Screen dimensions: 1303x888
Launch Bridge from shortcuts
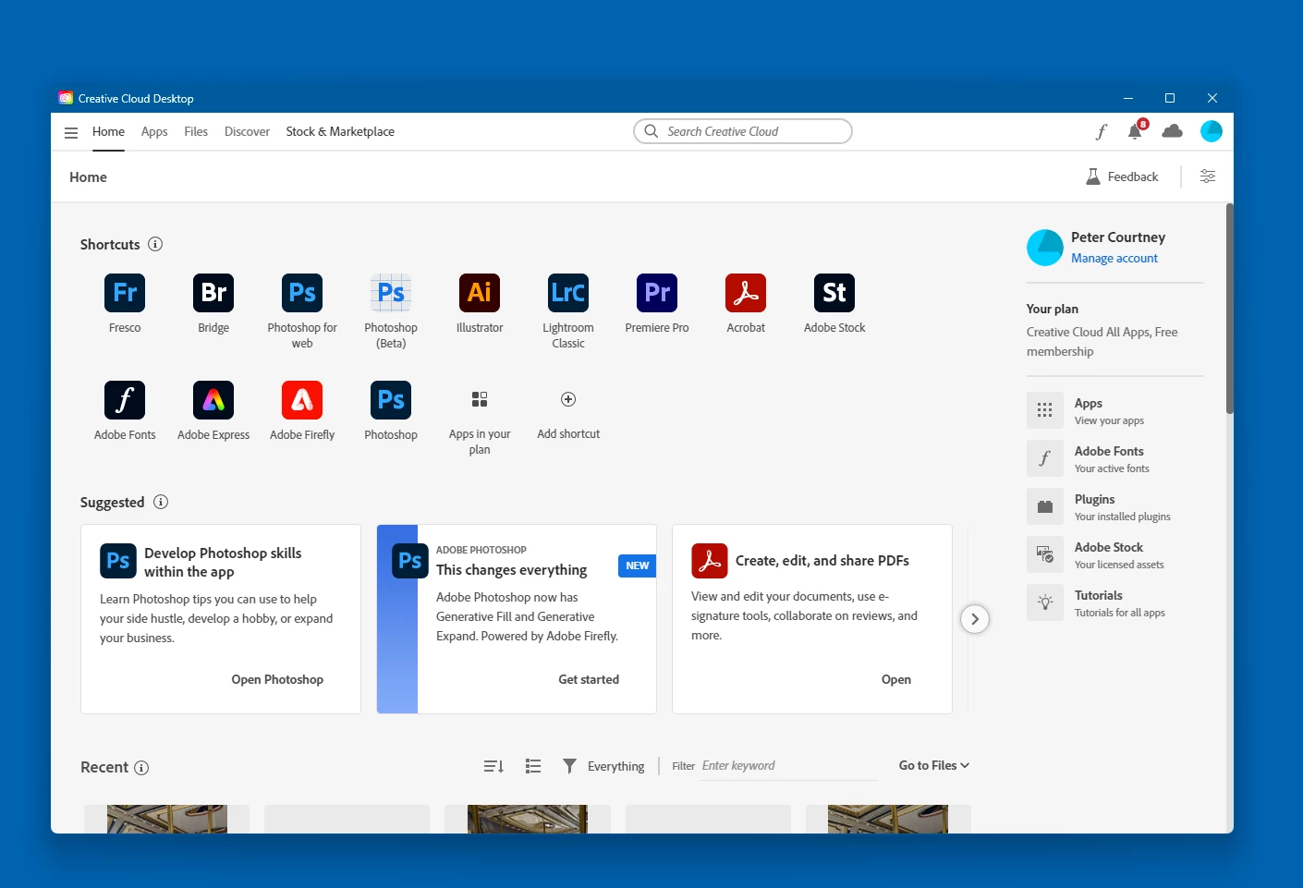click(213, 293)
